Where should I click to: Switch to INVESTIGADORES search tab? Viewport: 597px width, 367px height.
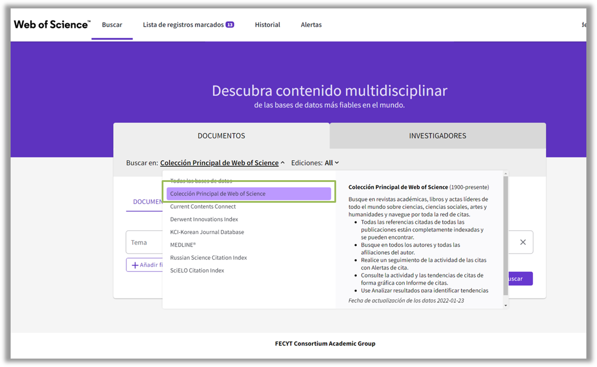tap(438, 135)
